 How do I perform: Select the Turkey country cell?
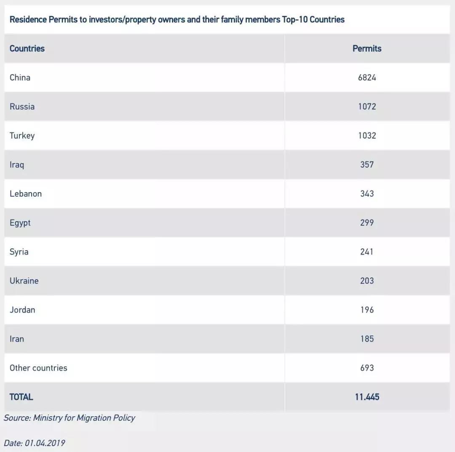pyautogui.click(x=22, y=136)
